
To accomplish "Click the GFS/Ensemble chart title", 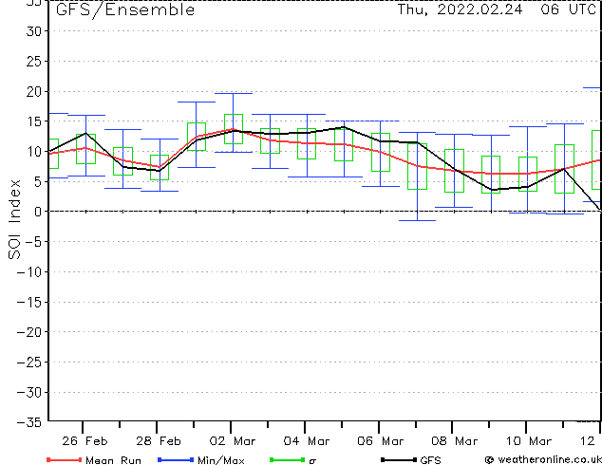I will [125, 9].
